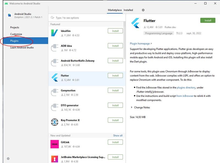Click the Featured section header
Viewport: 220px width, 163px height.
[x=55, y=24]
